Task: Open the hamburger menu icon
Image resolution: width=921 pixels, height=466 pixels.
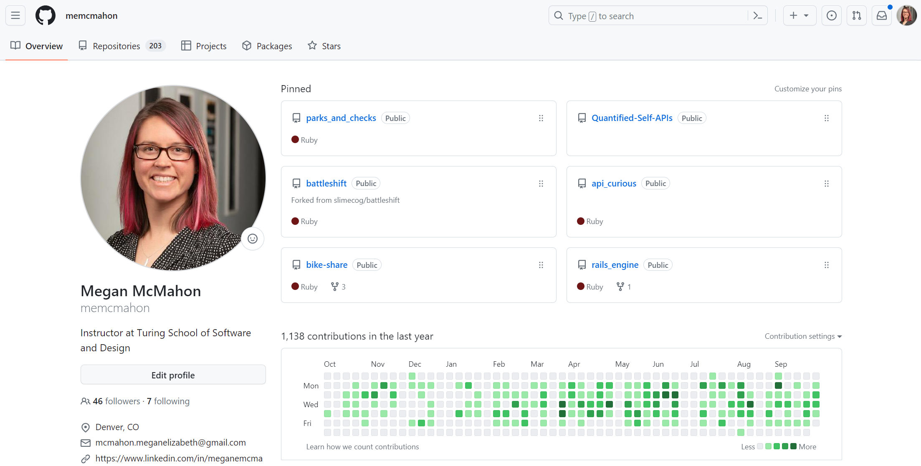Action: 16,16
